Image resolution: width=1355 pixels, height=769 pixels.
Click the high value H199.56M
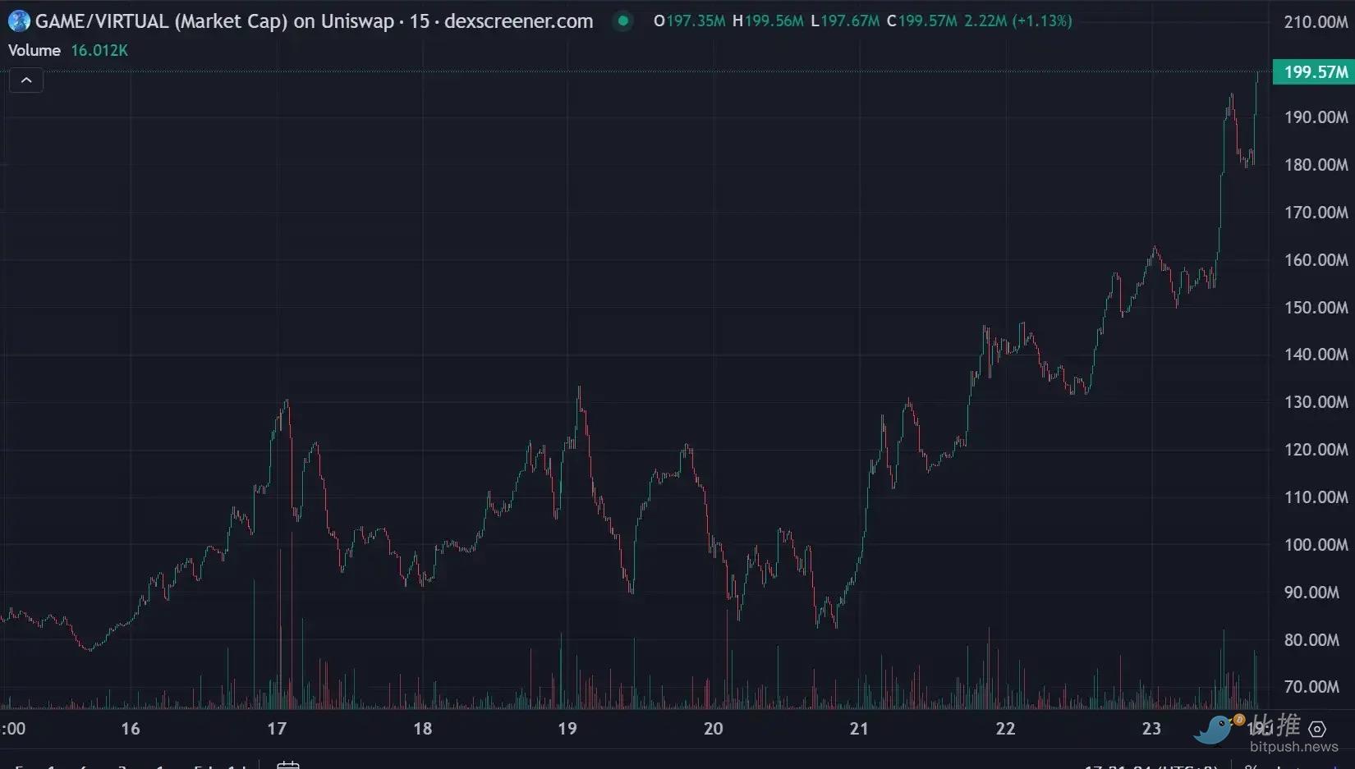pos(768,21)
